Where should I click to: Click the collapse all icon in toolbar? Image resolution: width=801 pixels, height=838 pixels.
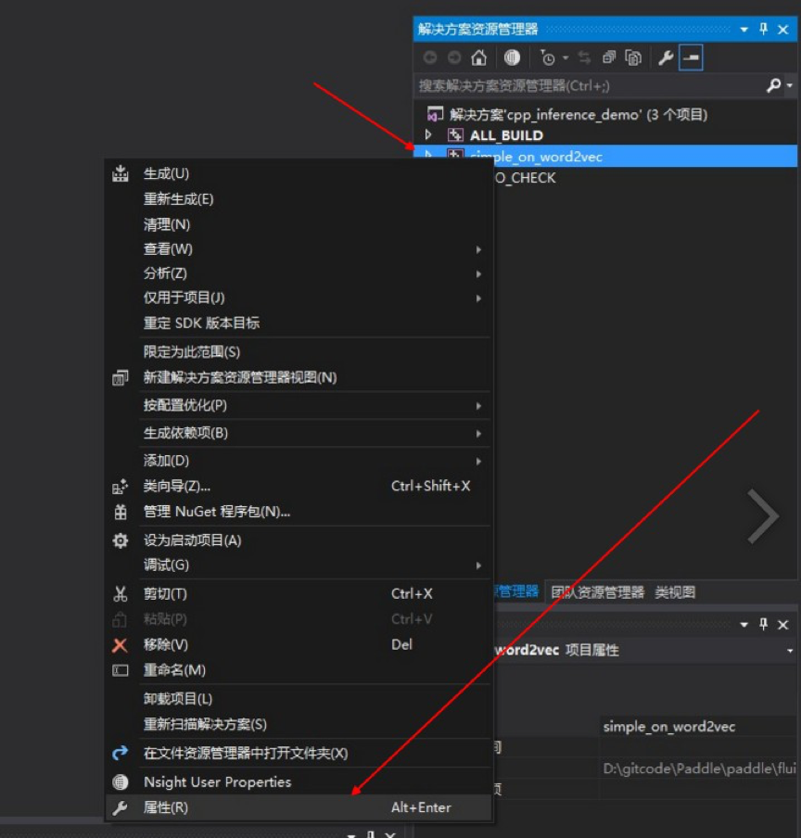pyautogui.click(x=609, y=57)
